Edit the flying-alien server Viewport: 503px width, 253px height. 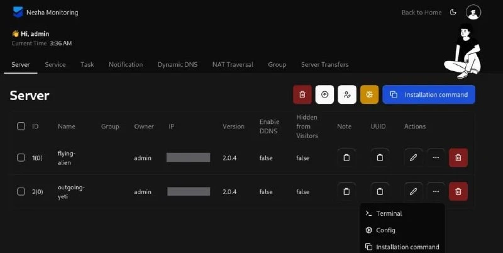pyautogui.click(x=413, y=157)
